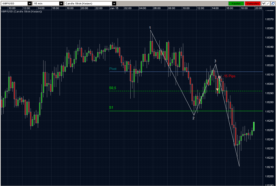Viewport: 276px width, 186px height.
Task: Click the 1.6360 price axis label
Action: [x=269, y=28]
